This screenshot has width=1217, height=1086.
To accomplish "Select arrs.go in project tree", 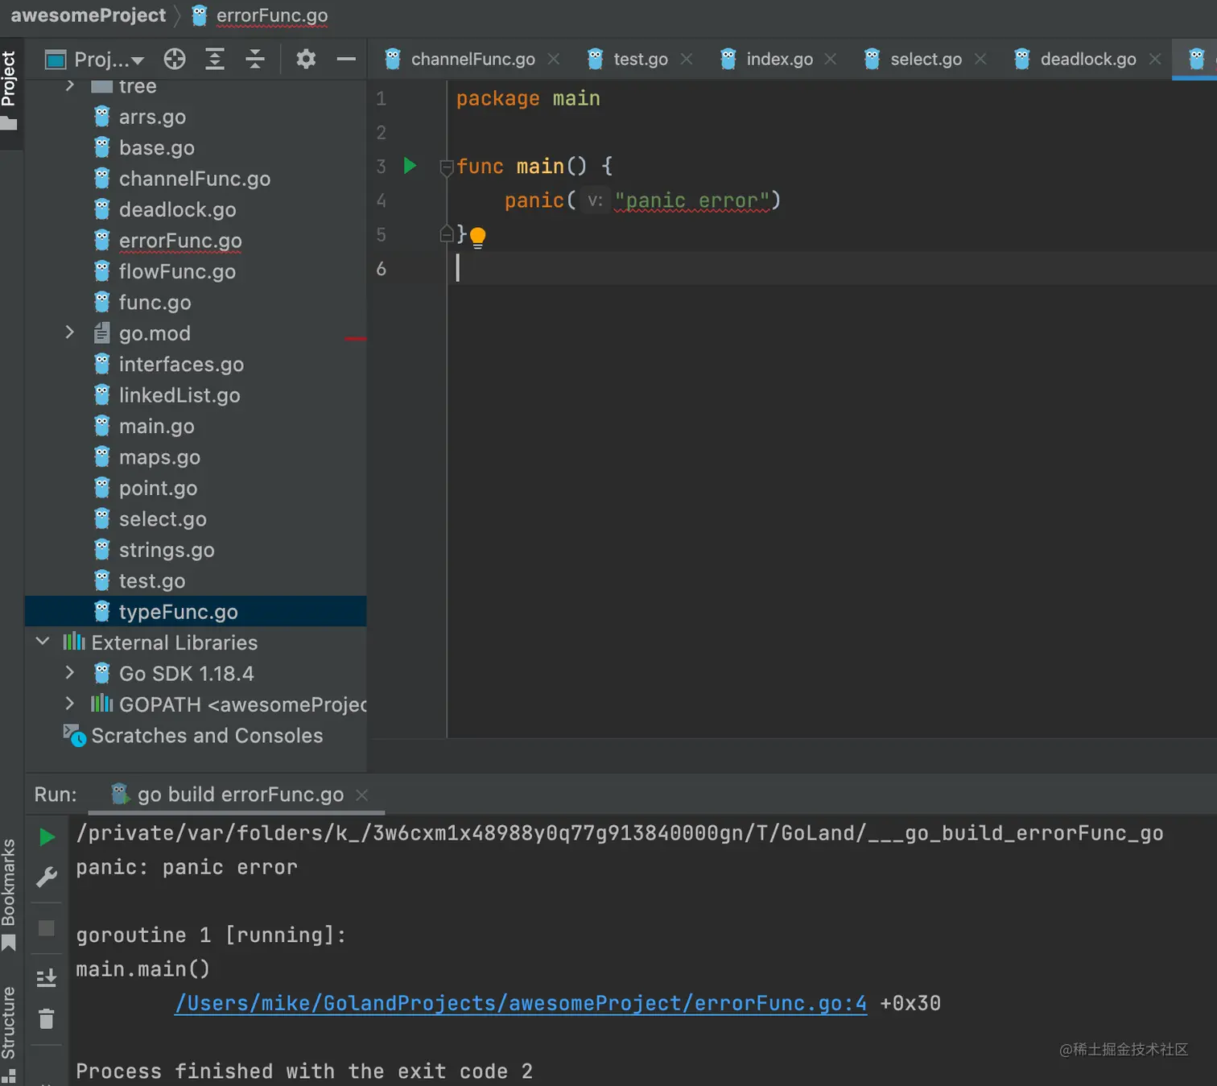I will pos(152,117).
